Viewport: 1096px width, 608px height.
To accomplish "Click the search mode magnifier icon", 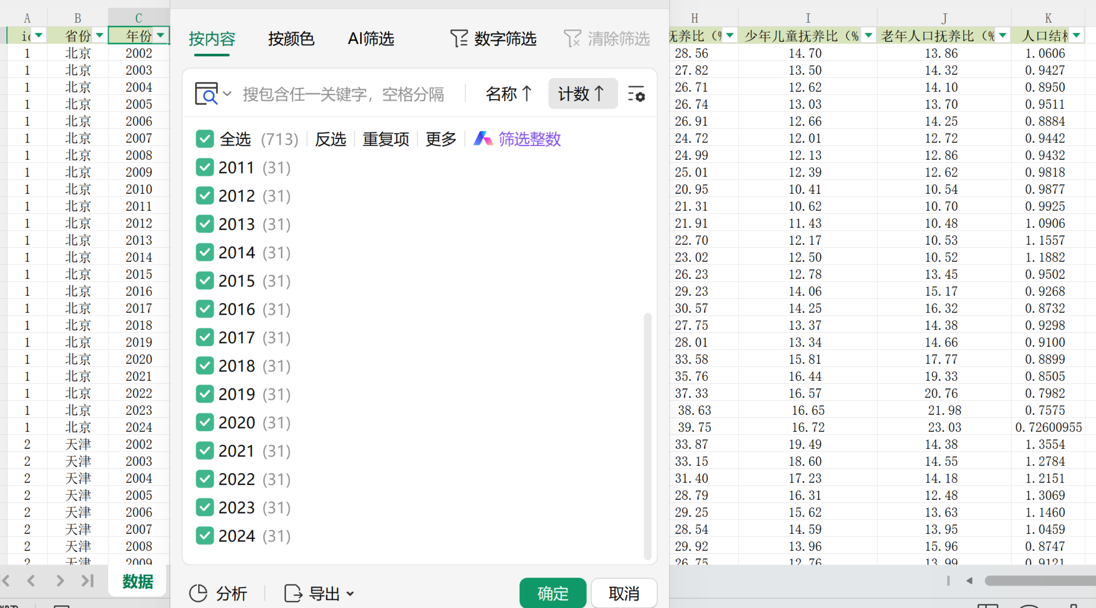I will pyautogui.click(x=207, y=94).
